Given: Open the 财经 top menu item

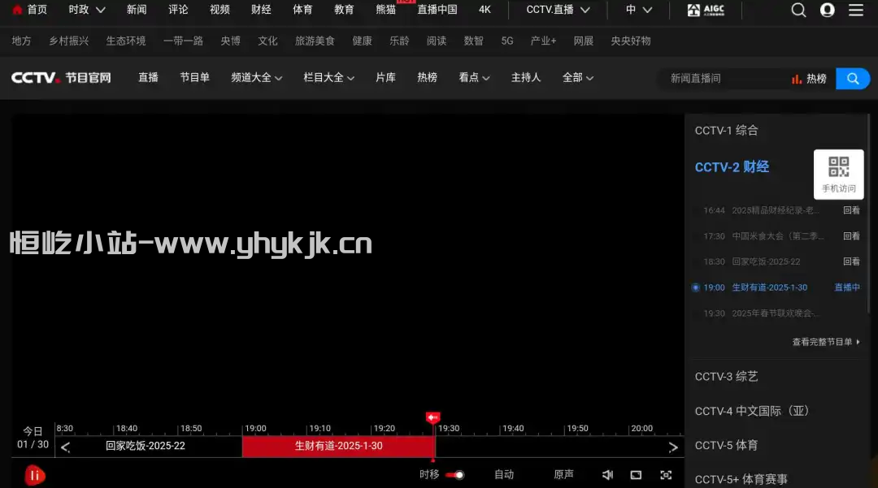Looking at the screenshot, I should [x=261, y=10].
